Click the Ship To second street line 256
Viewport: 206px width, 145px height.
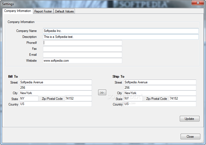[160, 88]
